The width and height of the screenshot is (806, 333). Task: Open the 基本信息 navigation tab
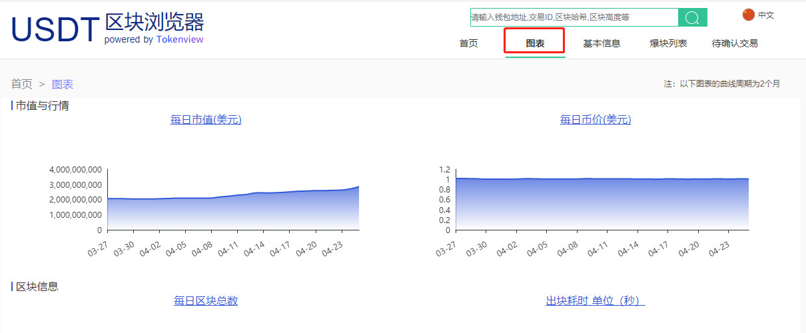tap(602, 43)
